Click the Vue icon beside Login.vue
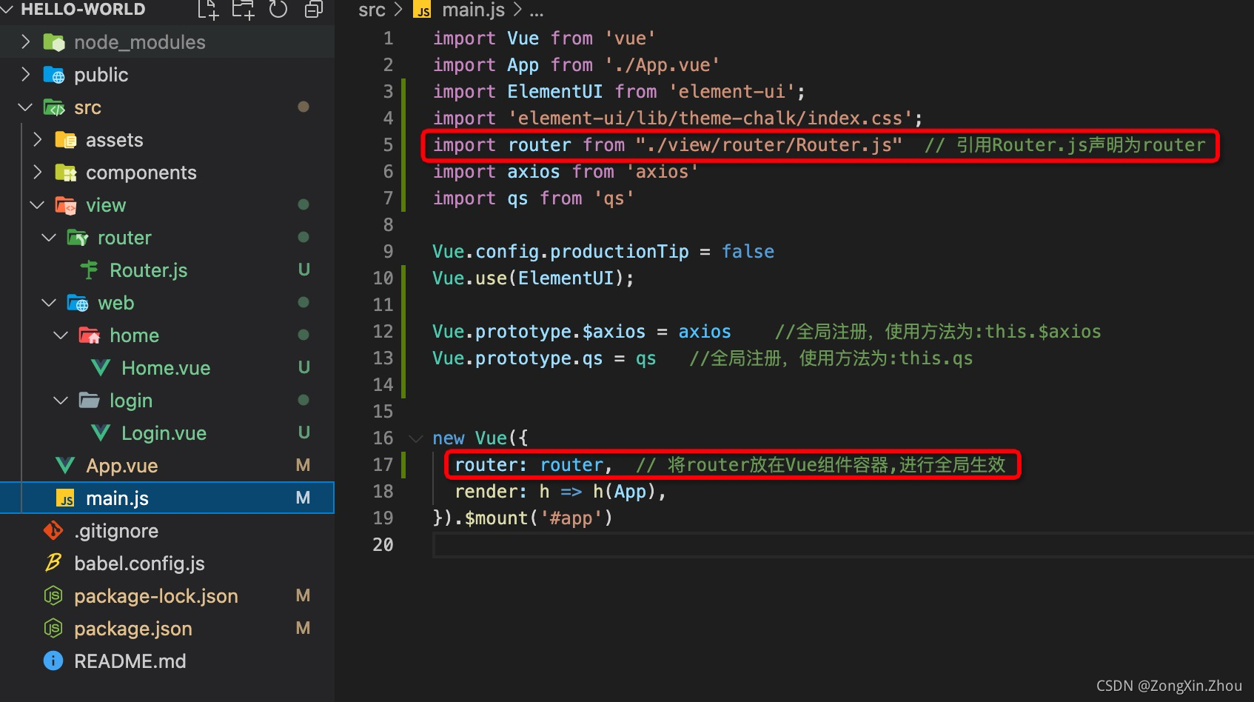 pyautogui.click(x=101, y=433)
